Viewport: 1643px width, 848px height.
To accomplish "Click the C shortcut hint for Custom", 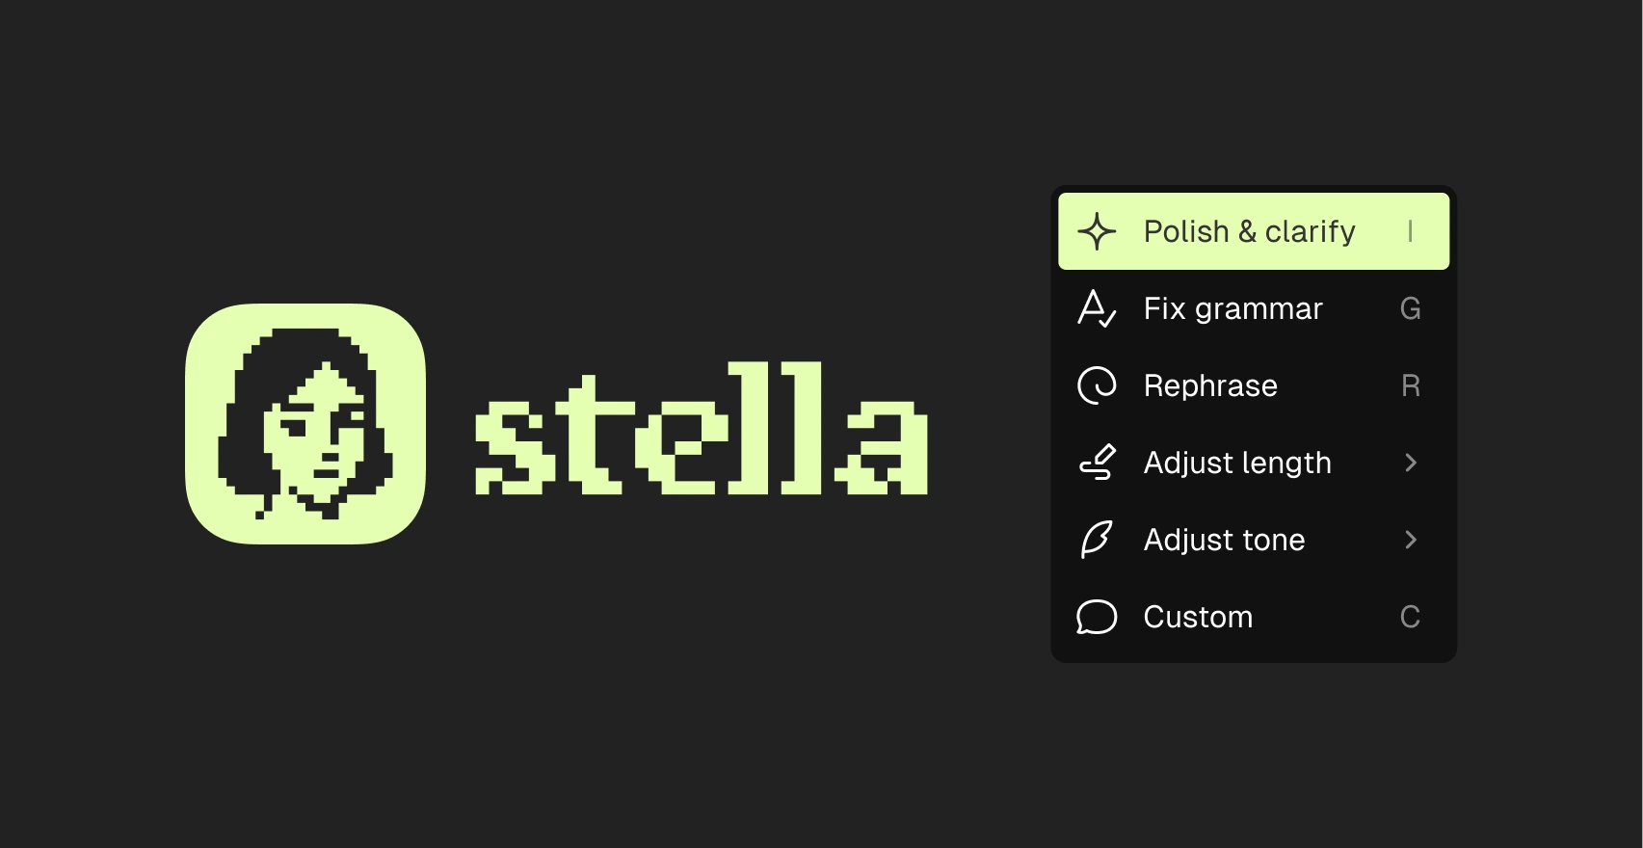I will [x=1410, y=617].
